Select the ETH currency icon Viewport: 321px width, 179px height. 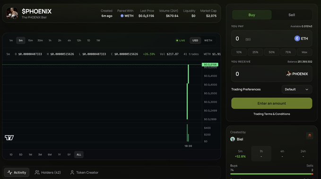(x=297, y=38)
